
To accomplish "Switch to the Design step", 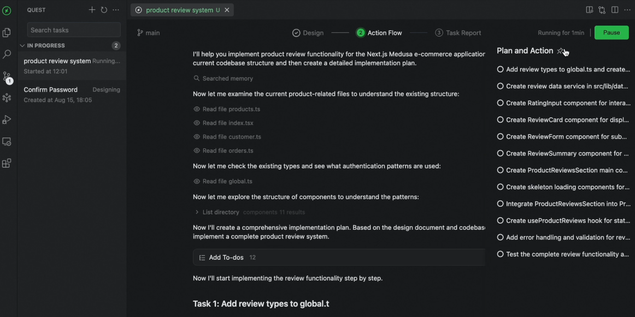I will pos(308,33).
